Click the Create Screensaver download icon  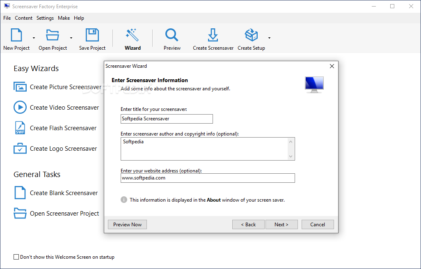click(213, 35)
